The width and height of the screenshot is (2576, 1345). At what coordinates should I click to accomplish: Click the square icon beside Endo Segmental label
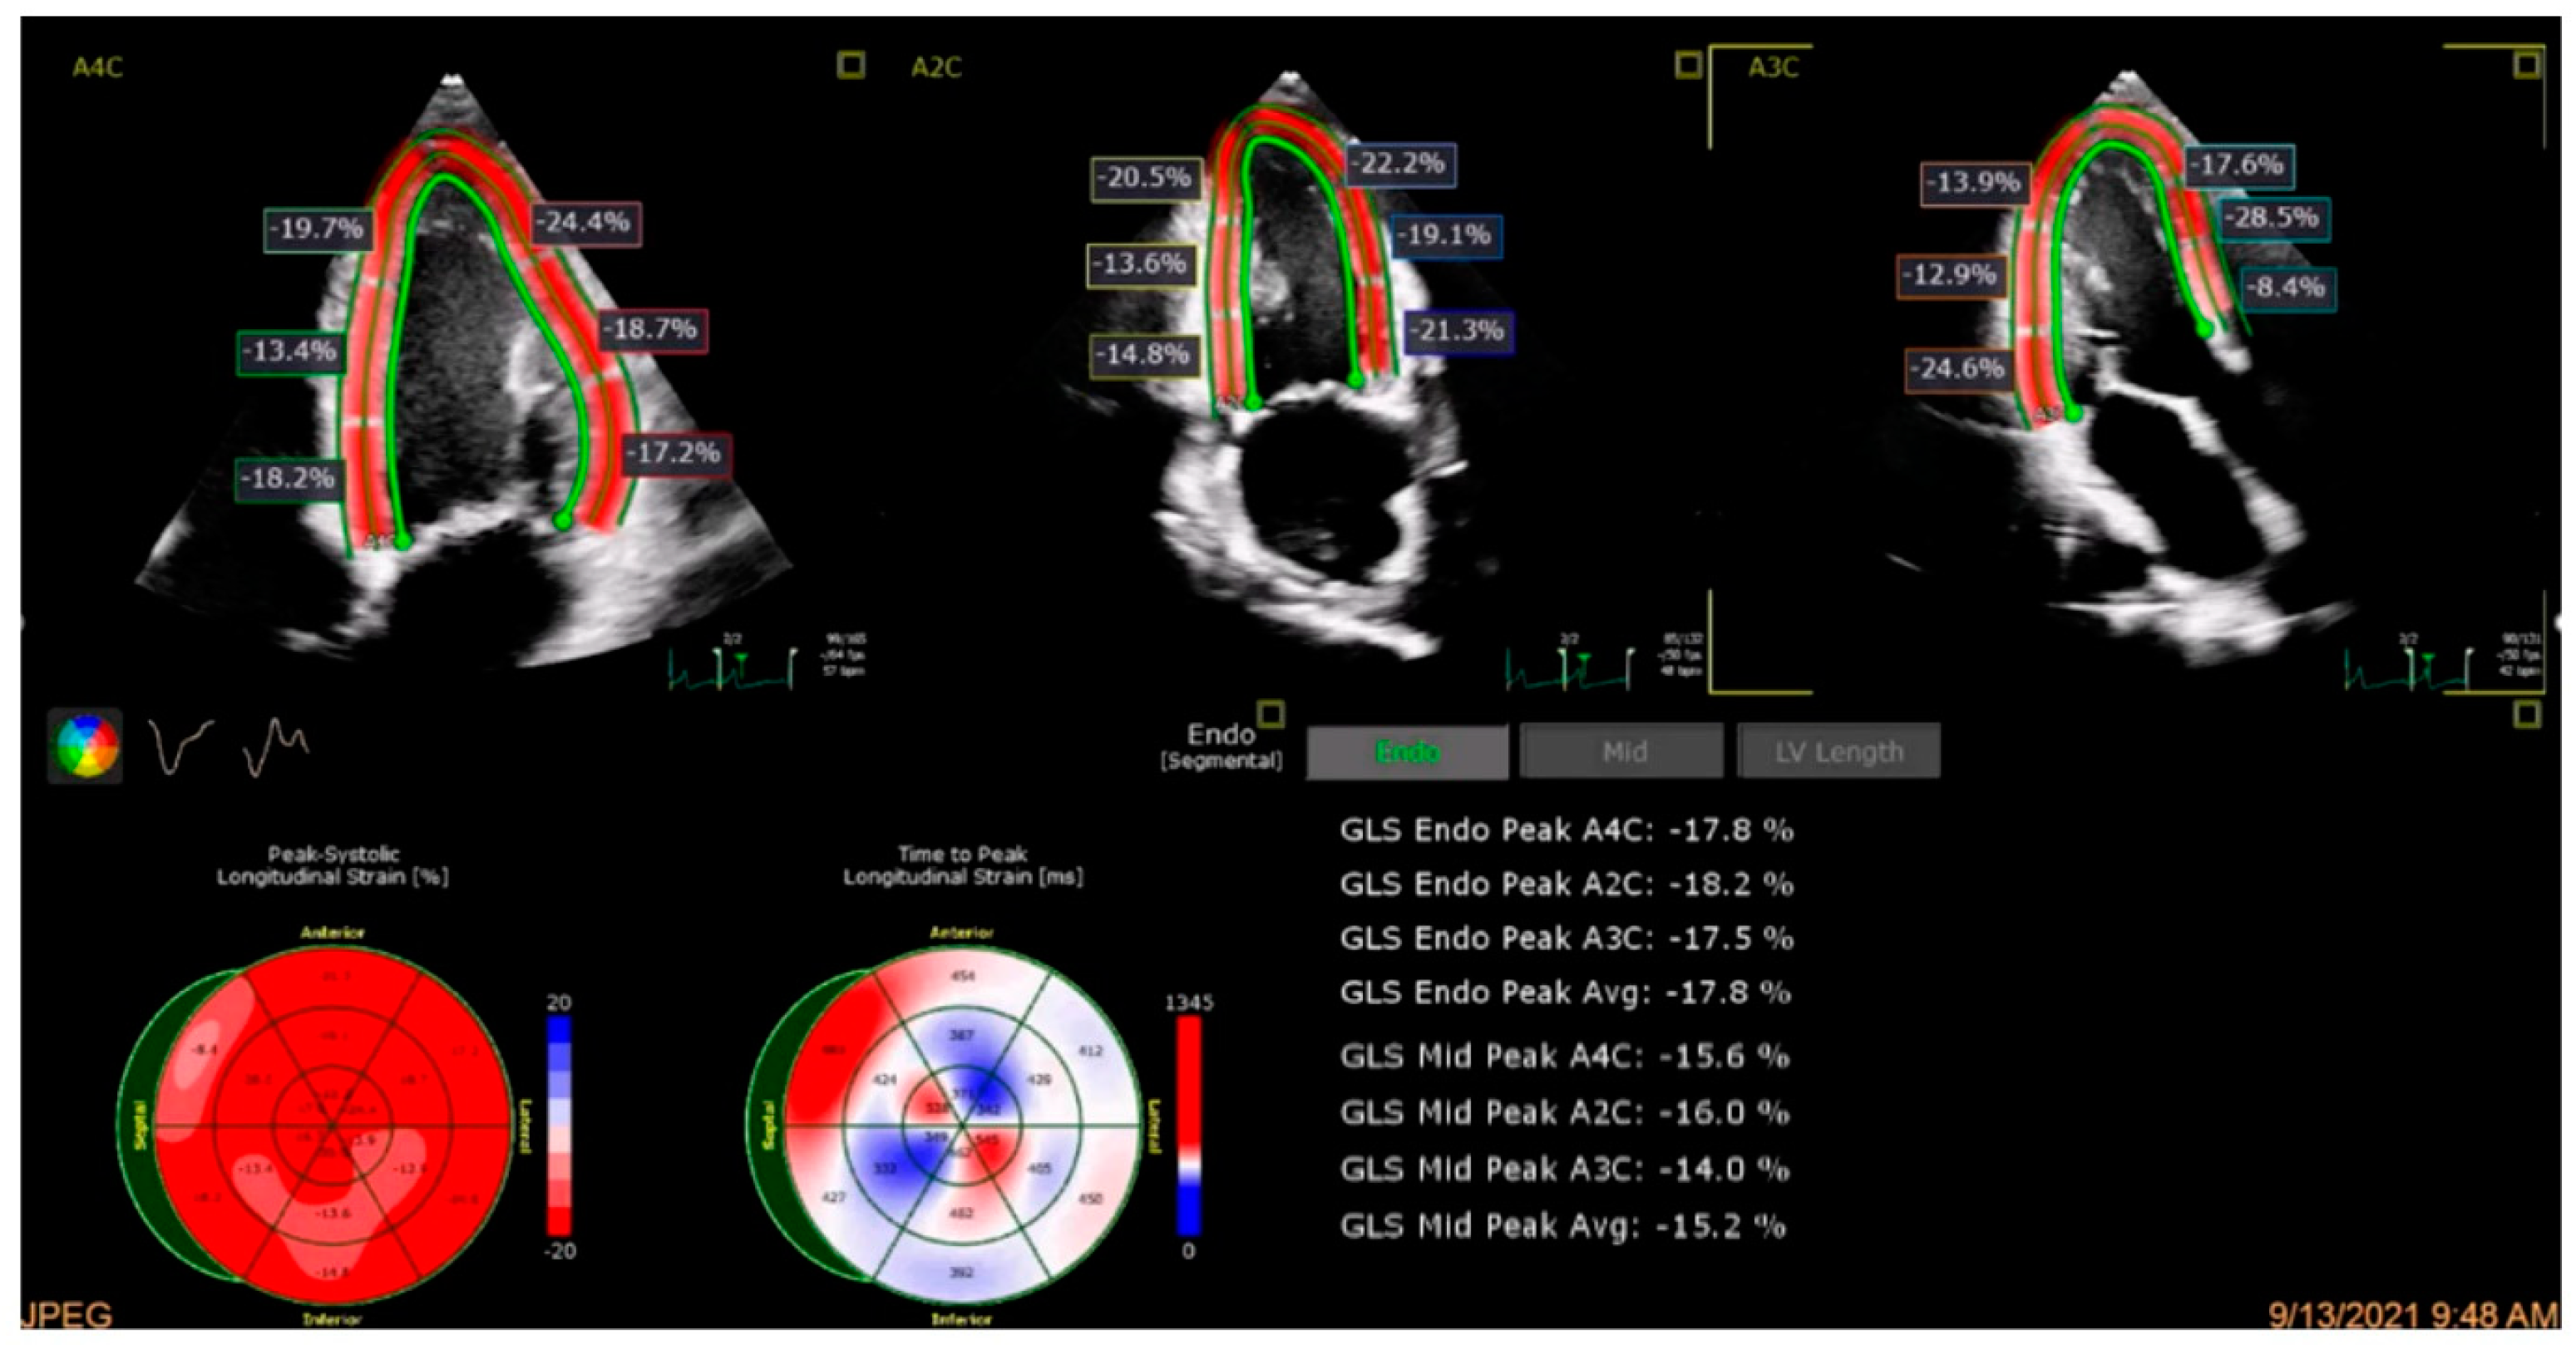click(x=1271, y=714)
